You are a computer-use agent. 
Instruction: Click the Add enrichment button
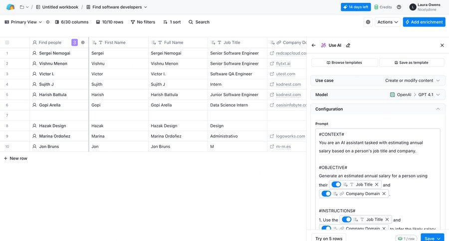click(424, 22)
